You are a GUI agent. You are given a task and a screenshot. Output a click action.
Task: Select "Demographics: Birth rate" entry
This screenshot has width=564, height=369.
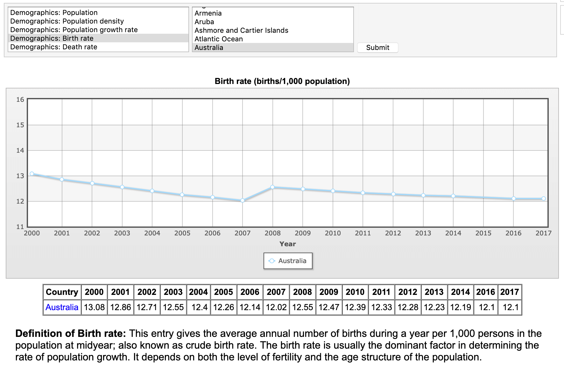click(52, 38)
